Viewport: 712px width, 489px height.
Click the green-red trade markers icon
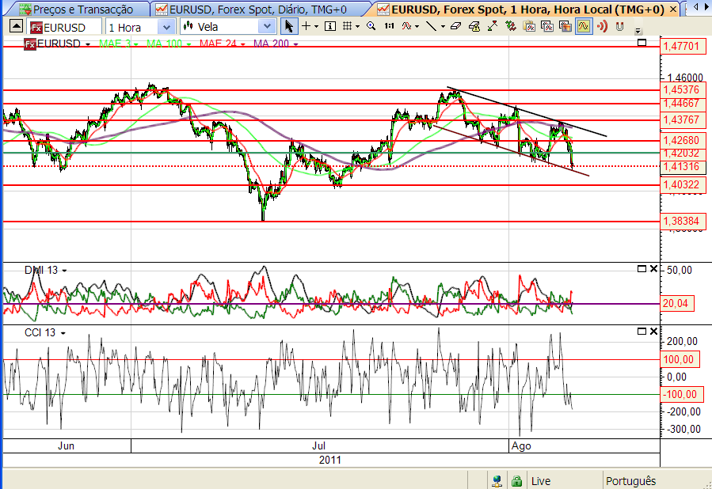pyautogui.click(x=511, y=27)
